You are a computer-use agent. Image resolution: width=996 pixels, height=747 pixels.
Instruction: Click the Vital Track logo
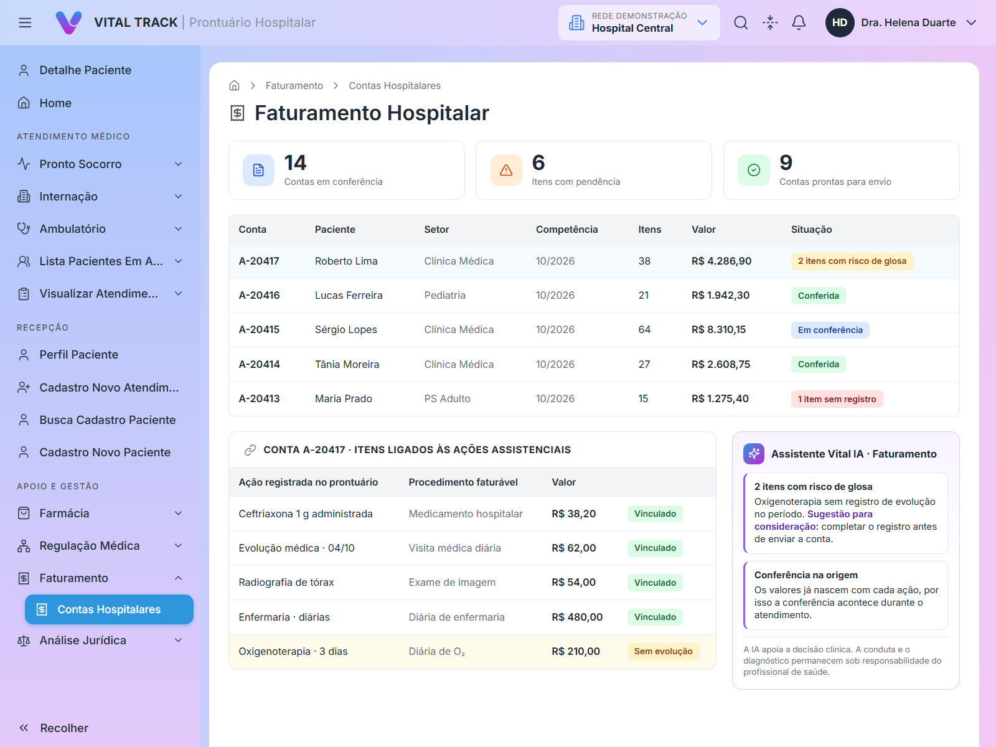tap(68, 22)
